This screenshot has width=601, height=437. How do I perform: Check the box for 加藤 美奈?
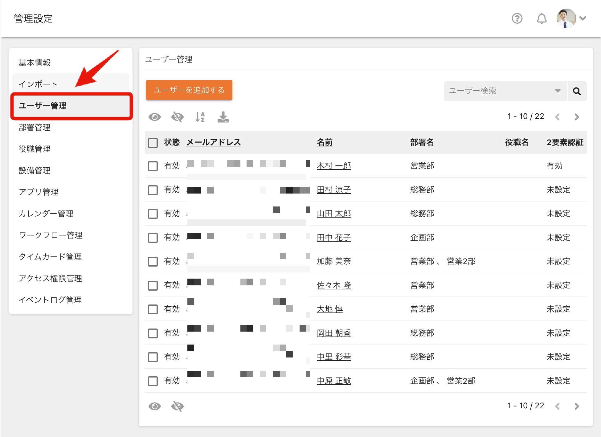click(x=153, y=262)
